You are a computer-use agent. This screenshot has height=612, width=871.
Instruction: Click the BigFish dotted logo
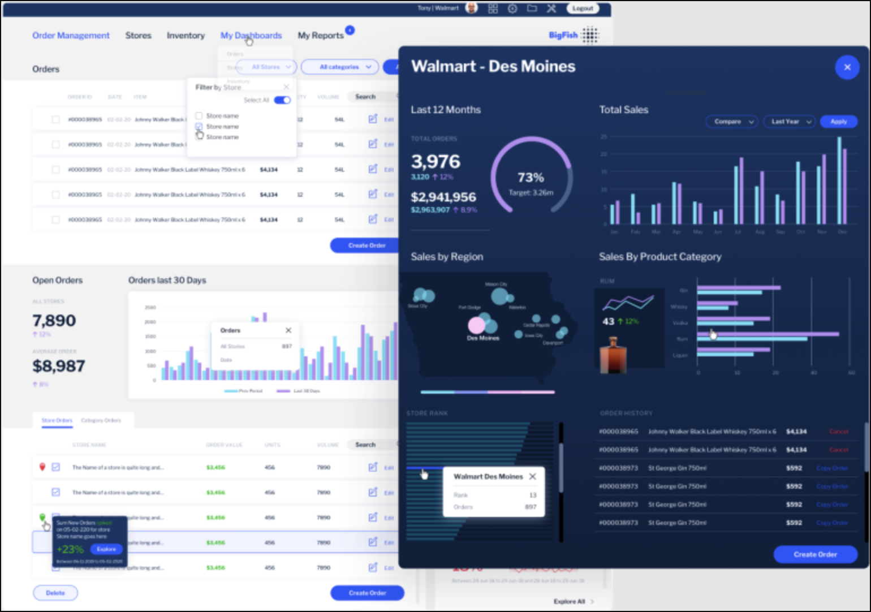(590, 35)
